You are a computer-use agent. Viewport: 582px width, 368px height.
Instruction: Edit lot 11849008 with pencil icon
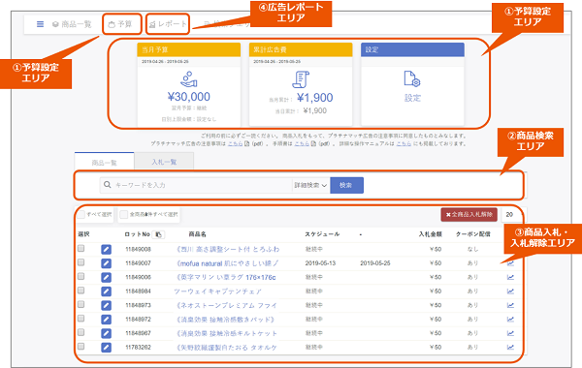coord(106,250)
